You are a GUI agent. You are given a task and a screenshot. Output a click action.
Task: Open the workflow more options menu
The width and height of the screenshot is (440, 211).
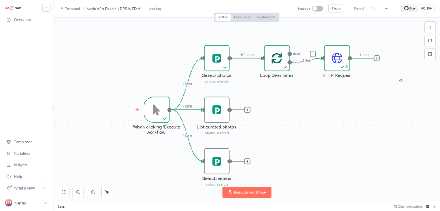point(386,9)
